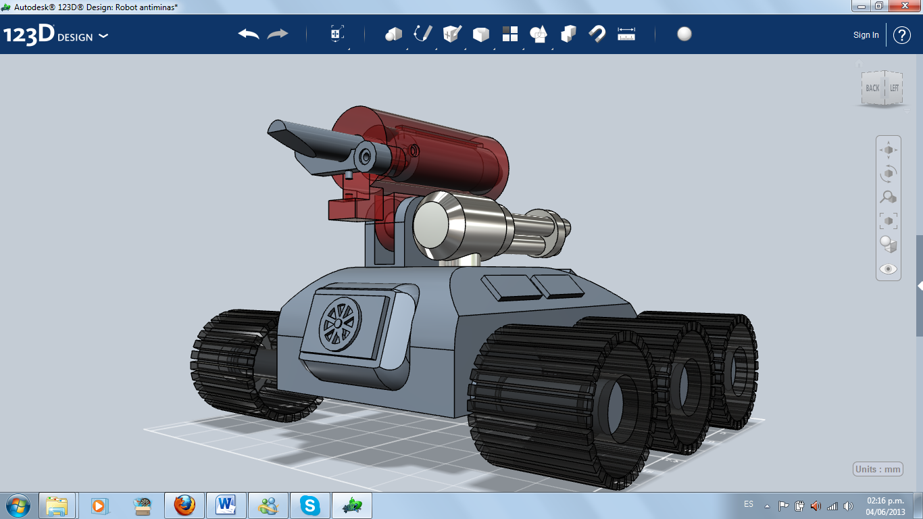Click the home icon above view cube
Viewport: 923px width, 519px height.
coord(859,65)
